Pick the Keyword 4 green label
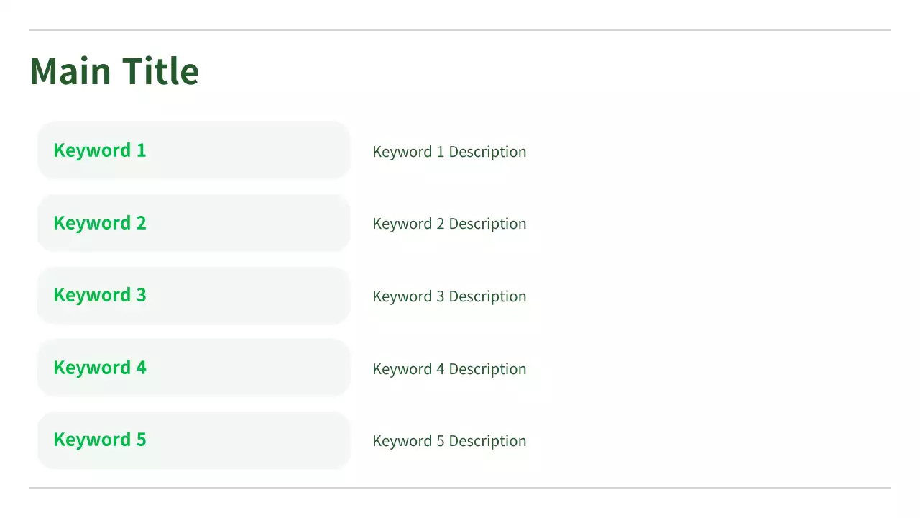 pyautogui.click(x=100, y=368)
